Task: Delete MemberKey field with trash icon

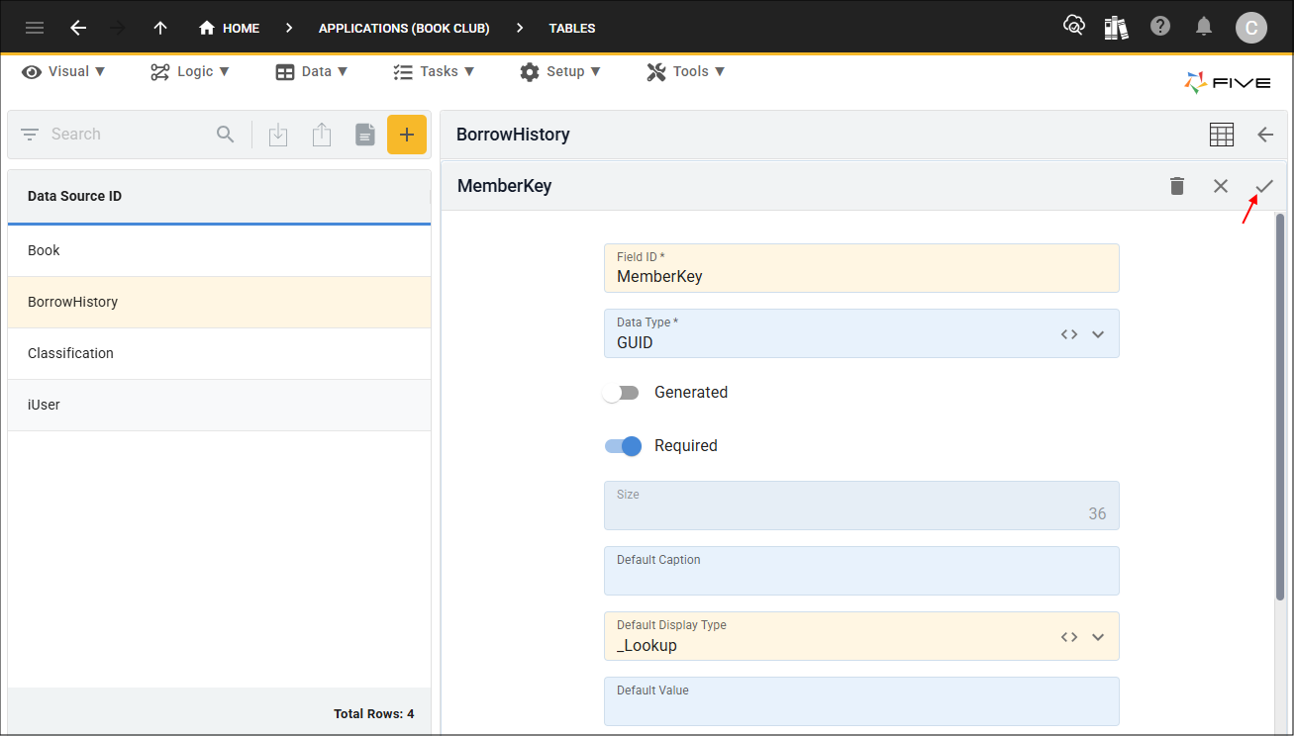Action: (1177, 186)
